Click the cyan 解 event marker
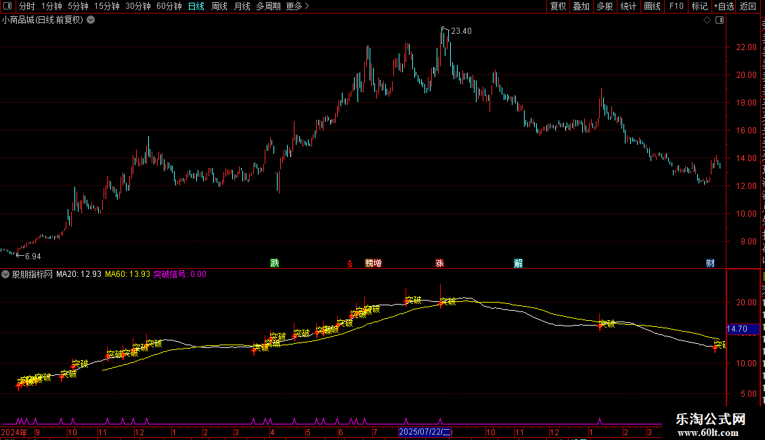 pyautogui.click(x=518, y=263)
